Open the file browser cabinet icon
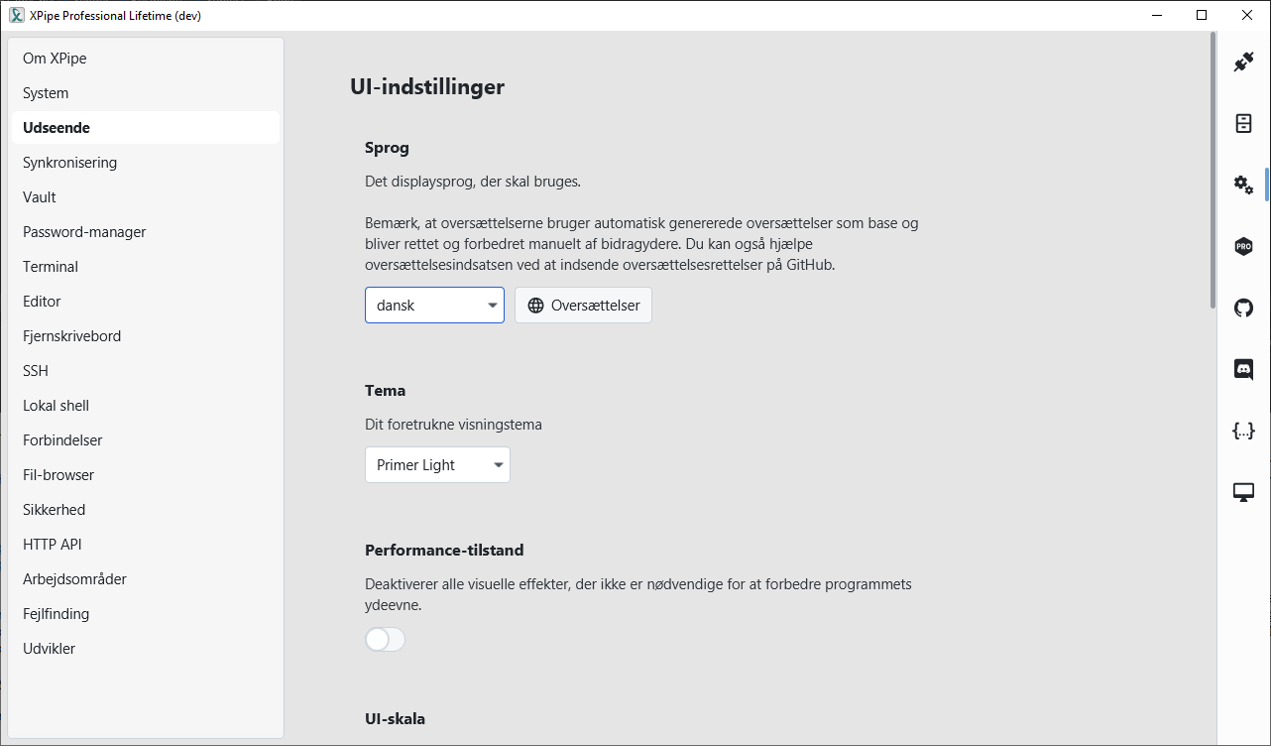 pyautogui.click(x=1243, y=124)
